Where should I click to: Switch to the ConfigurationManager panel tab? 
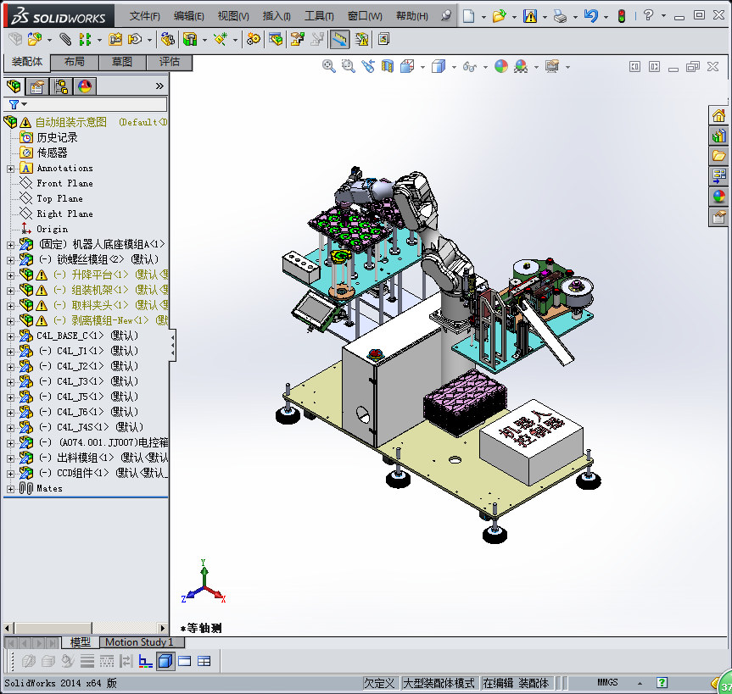(61, 86)
